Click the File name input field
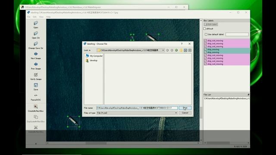276x155 pixels. tap(137, 108)
